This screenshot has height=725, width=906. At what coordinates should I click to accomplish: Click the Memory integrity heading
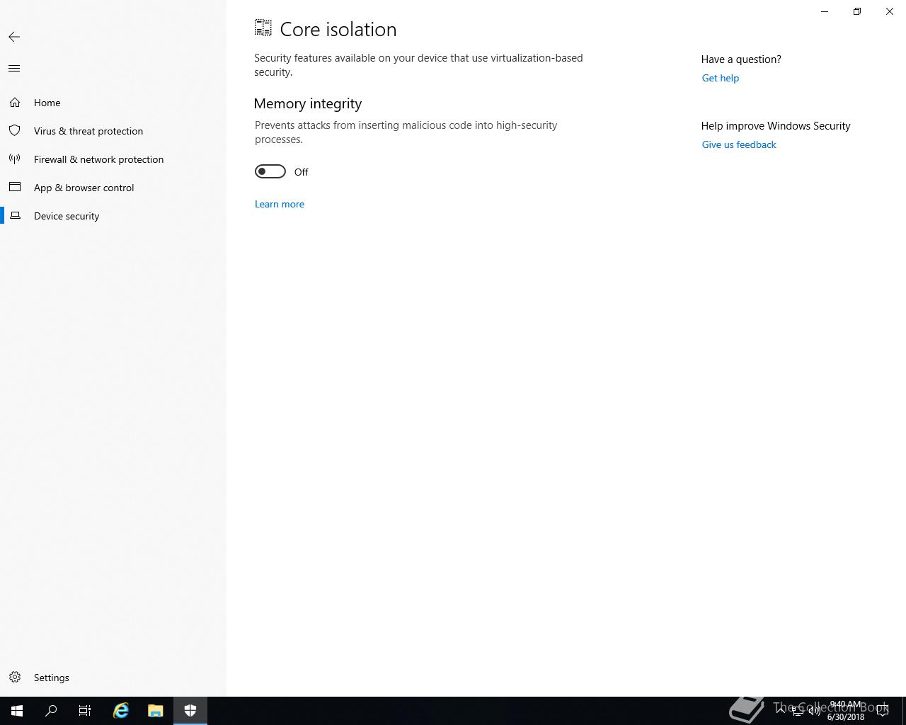pos(308,103)
